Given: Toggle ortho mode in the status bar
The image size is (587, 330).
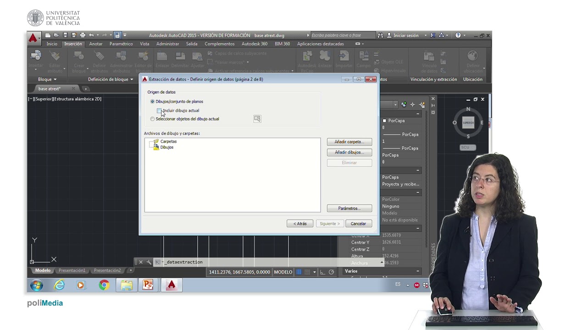Looking at the screenshot, I should click(x=322, y=272).
